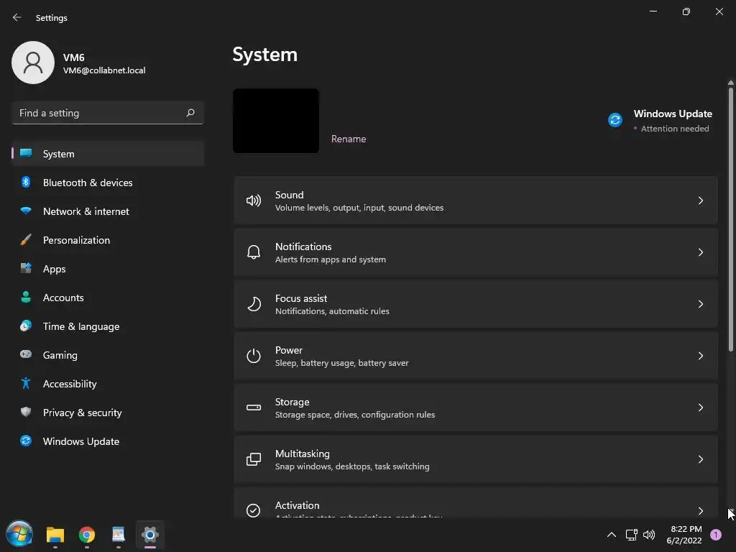This screenshot has height=552, width=736.
Task: Click the Network wifi icon in sidebar
Action: [26, 211]
